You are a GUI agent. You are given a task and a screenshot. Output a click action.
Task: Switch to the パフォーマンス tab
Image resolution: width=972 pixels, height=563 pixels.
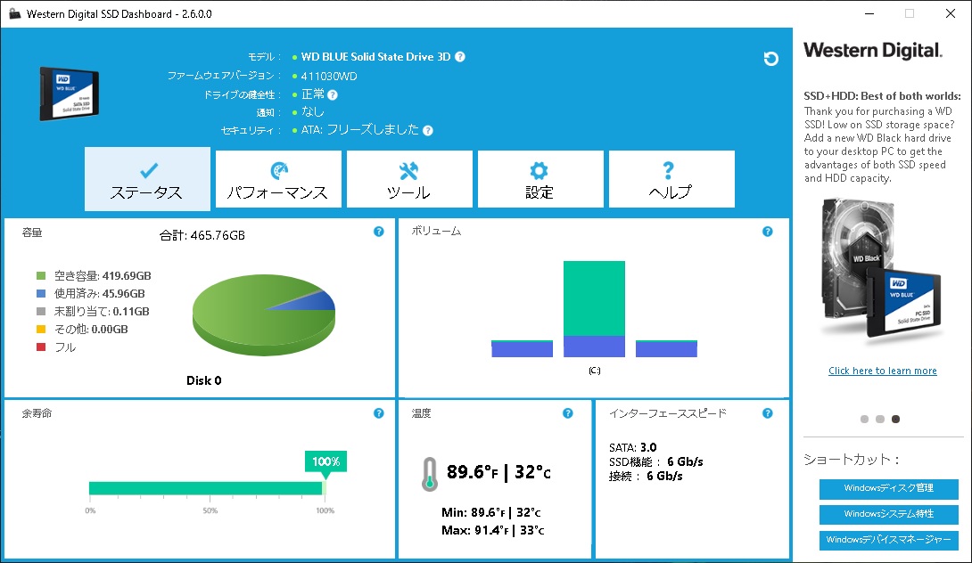point(278,179)
